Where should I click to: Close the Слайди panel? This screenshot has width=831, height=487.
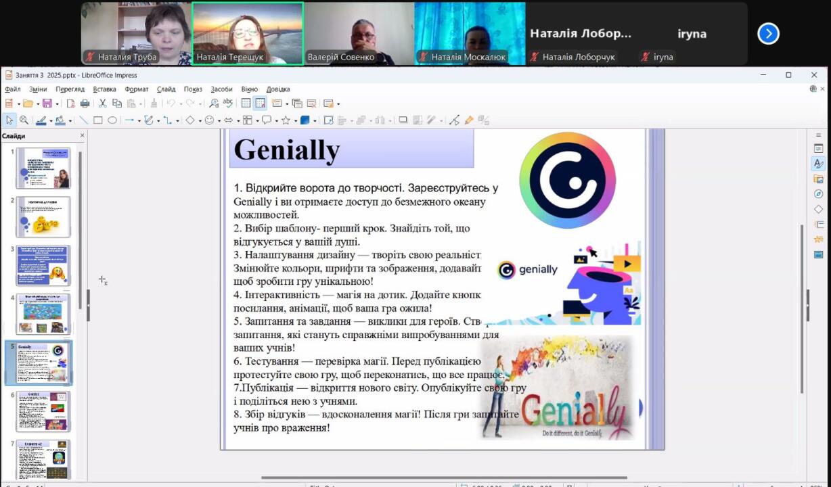pos(83,135)
